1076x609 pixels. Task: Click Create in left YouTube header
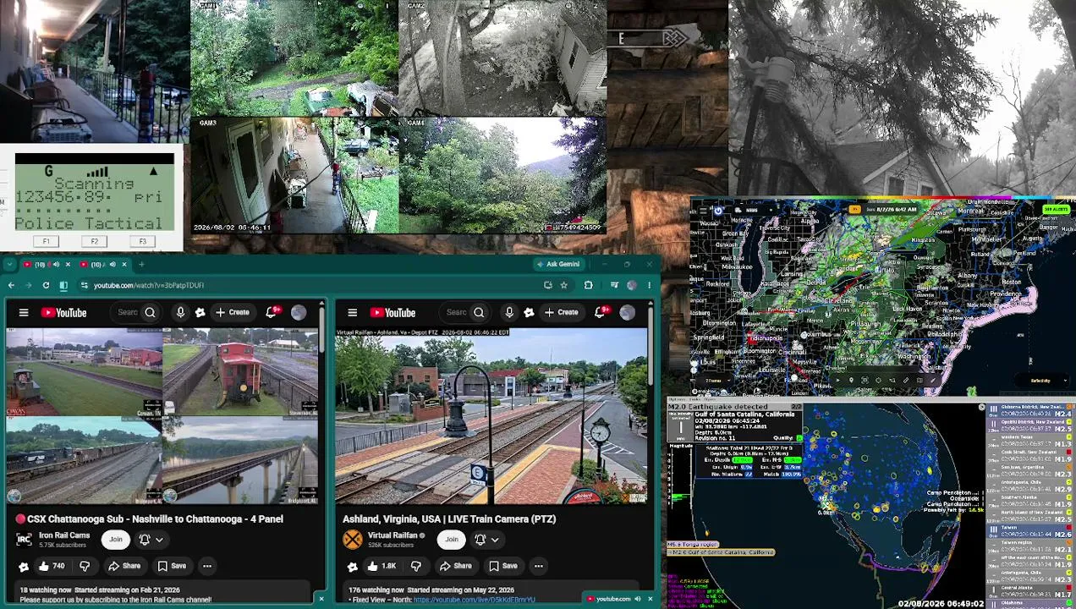click(233, 313)
